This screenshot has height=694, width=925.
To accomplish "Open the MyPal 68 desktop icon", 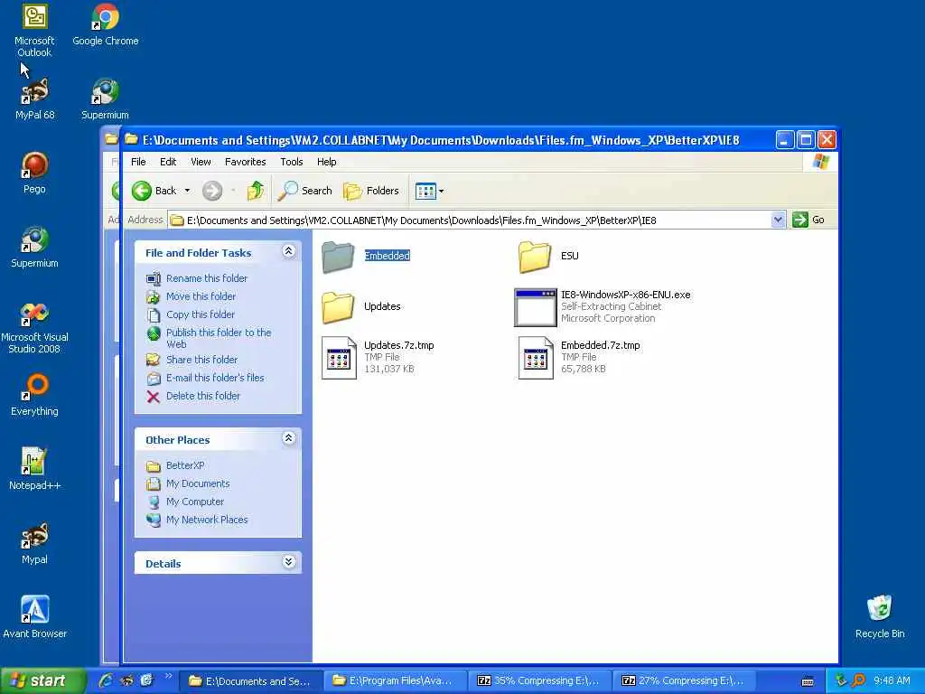I will pos(34,99).
